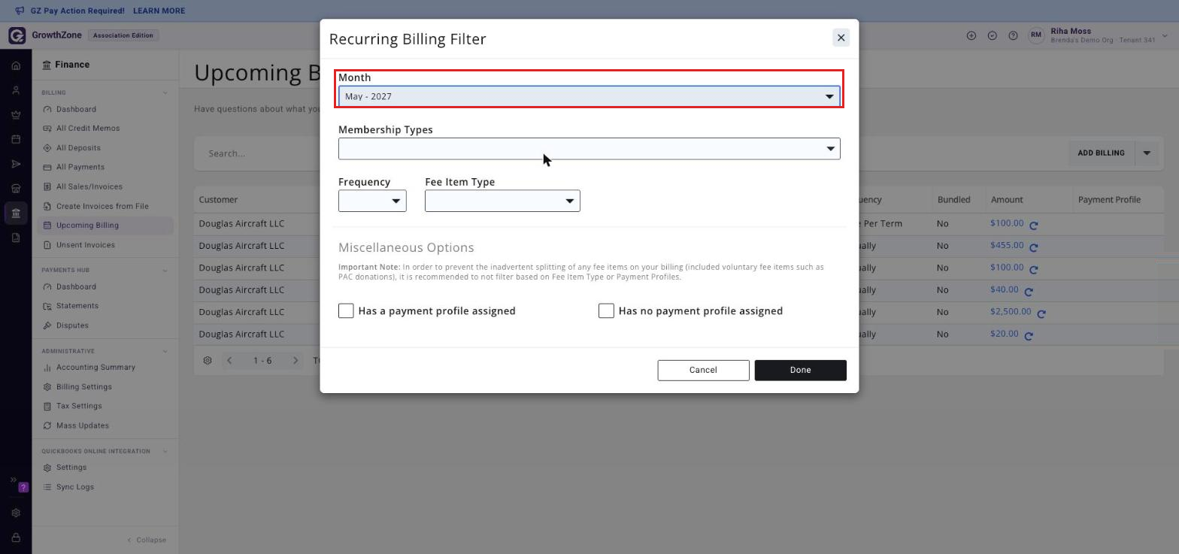Click the recurring icon beside $2,500.00
The height and width of the screenshot is (554, 1179).
(1041, 313)
